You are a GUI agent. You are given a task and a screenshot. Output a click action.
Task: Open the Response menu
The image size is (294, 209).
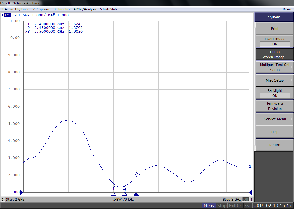41,9
